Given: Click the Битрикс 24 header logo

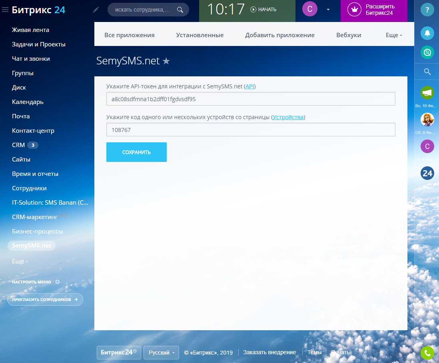Looking at the screenshot, I should [x=38, y=10].
